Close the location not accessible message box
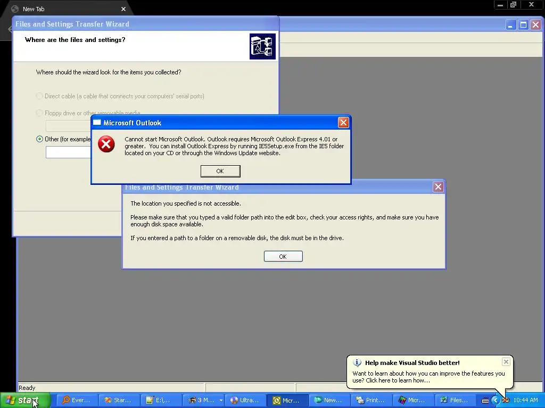 tap(438, 187)
